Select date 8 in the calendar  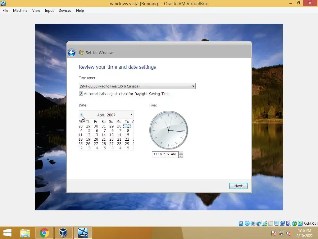(x=128, y=131)
